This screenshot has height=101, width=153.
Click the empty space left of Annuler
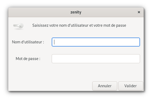[50, 86]
